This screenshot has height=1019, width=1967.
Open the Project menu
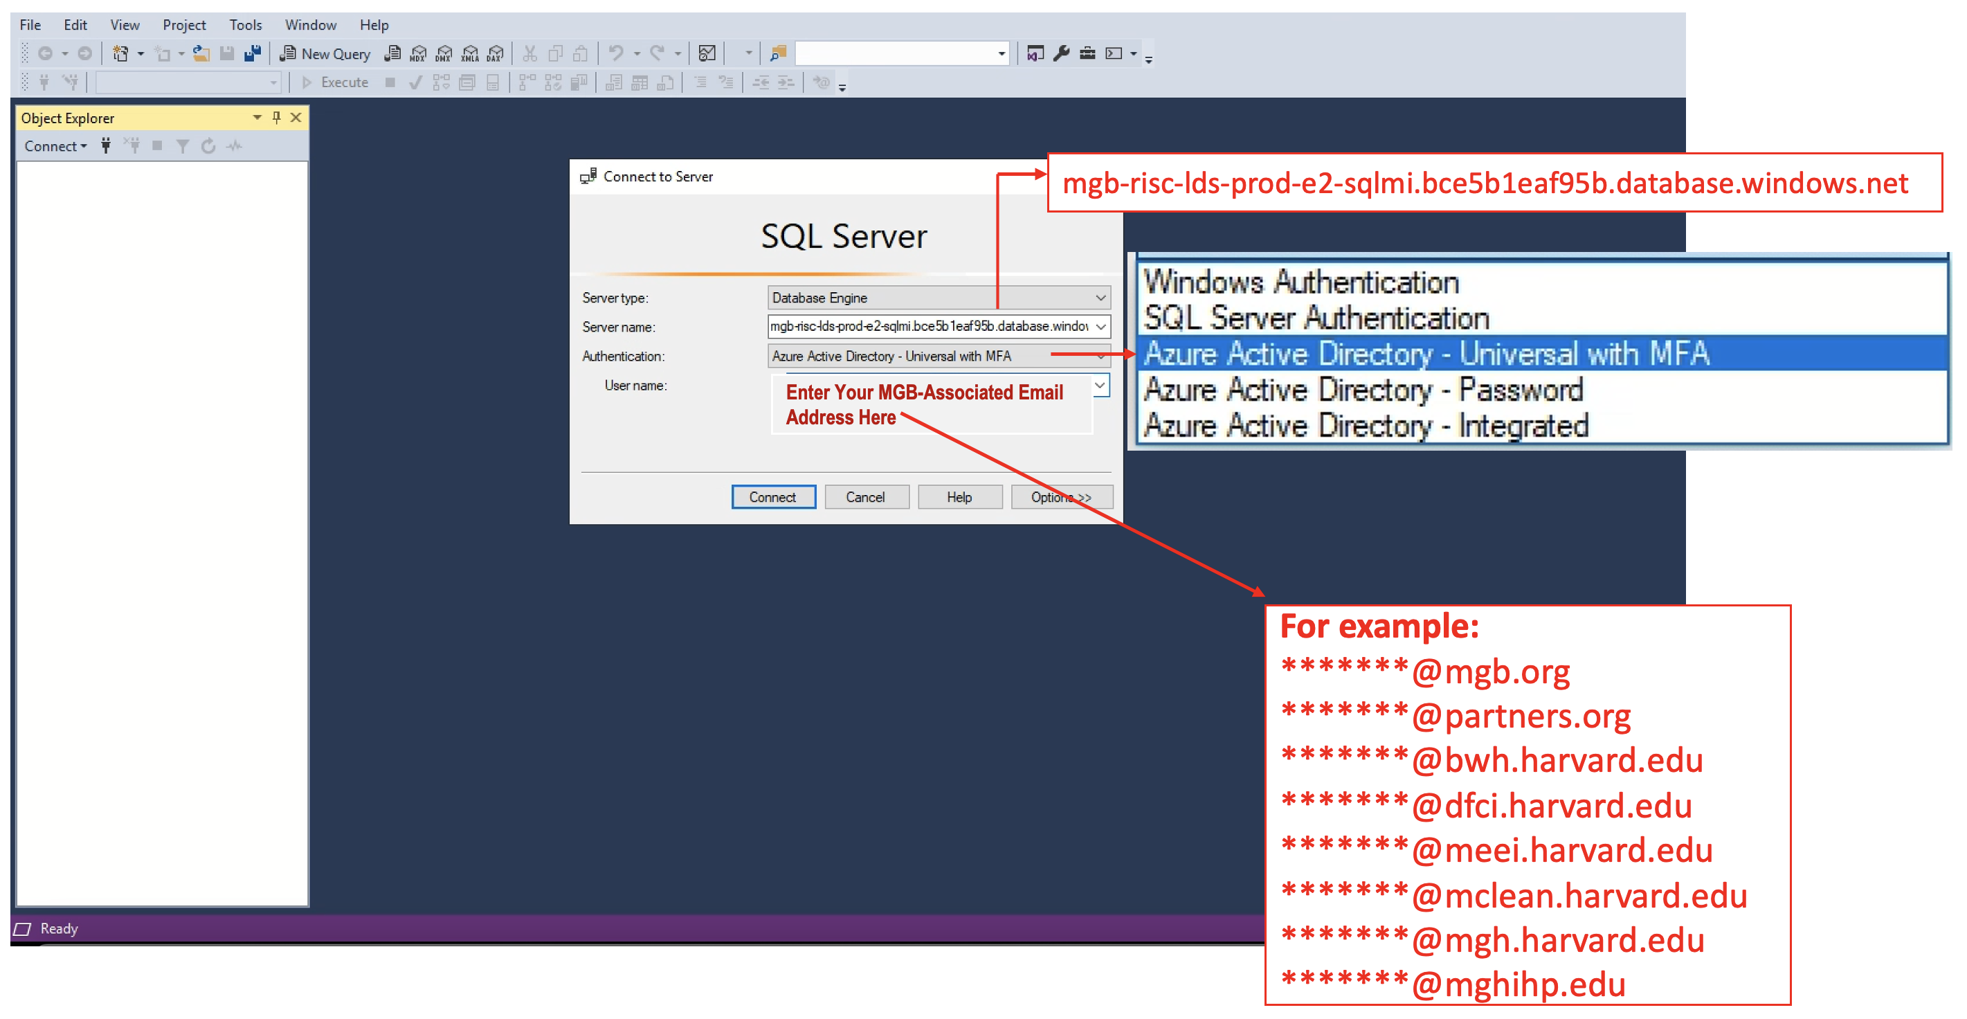coord(184,24)
